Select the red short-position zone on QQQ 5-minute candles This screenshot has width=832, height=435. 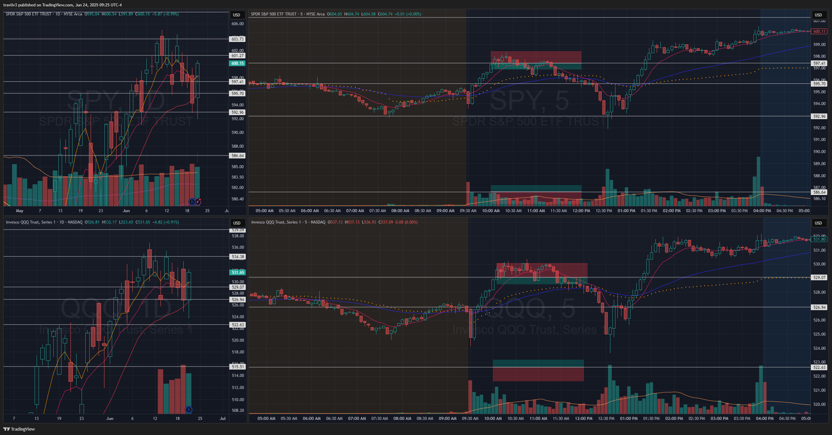click(x=542, y=270)
